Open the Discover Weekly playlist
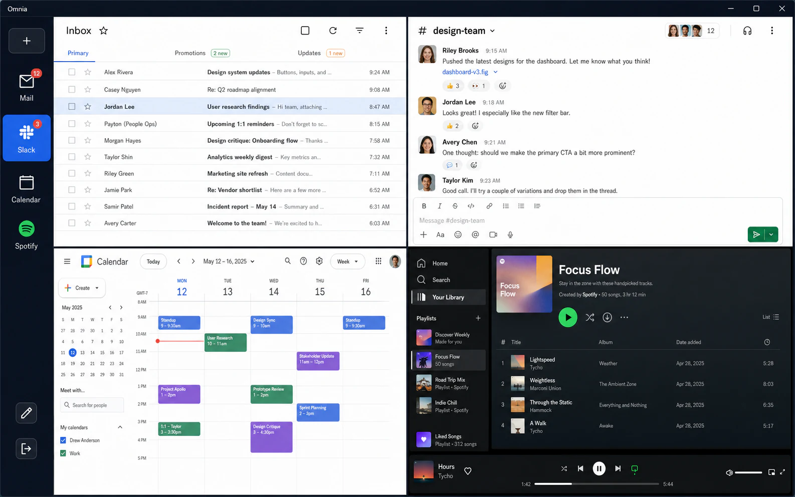The height and width of the screenshot is (497, 795). [449, 338]
